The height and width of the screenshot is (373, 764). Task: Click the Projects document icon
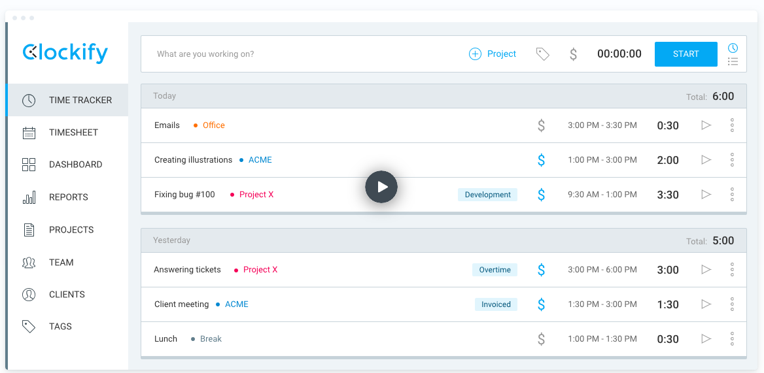pyautogui.click(x=29, y=230)
